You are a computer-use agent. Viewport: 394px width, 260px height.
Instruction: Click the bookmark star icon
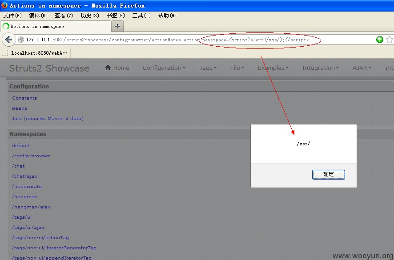pyautogui.click(x=389, y=40)
